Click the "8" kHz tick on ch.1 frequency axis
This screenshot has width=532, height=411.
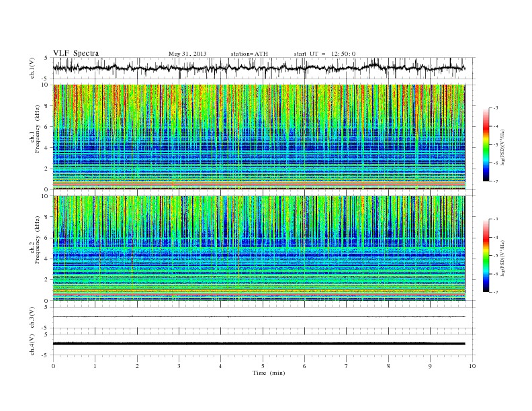point(46,106)
